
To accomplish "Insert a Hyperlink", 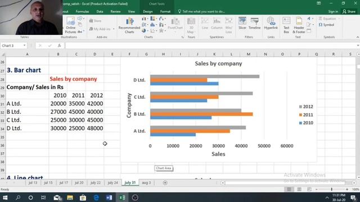I will click(271, 24).
